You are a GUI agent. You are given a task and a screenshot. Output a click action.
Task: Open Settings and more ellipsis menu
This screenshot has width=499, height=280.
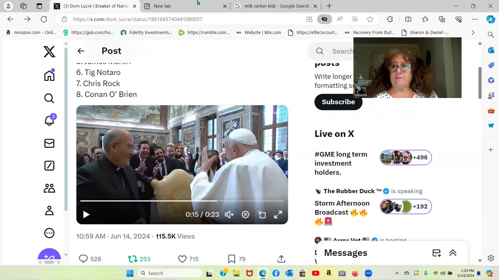tap(475, 19)
